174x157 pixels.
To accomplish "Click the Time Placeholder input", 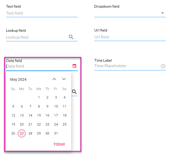I will click(127, 66).
